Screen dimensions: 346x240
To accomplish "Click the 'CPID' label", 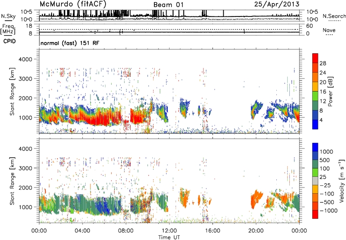I will [10, 41].
